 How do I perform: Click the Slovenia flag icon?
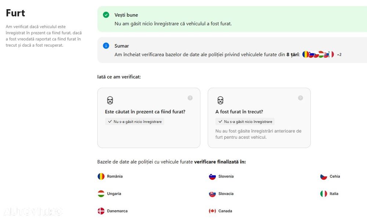coord(212,176)
